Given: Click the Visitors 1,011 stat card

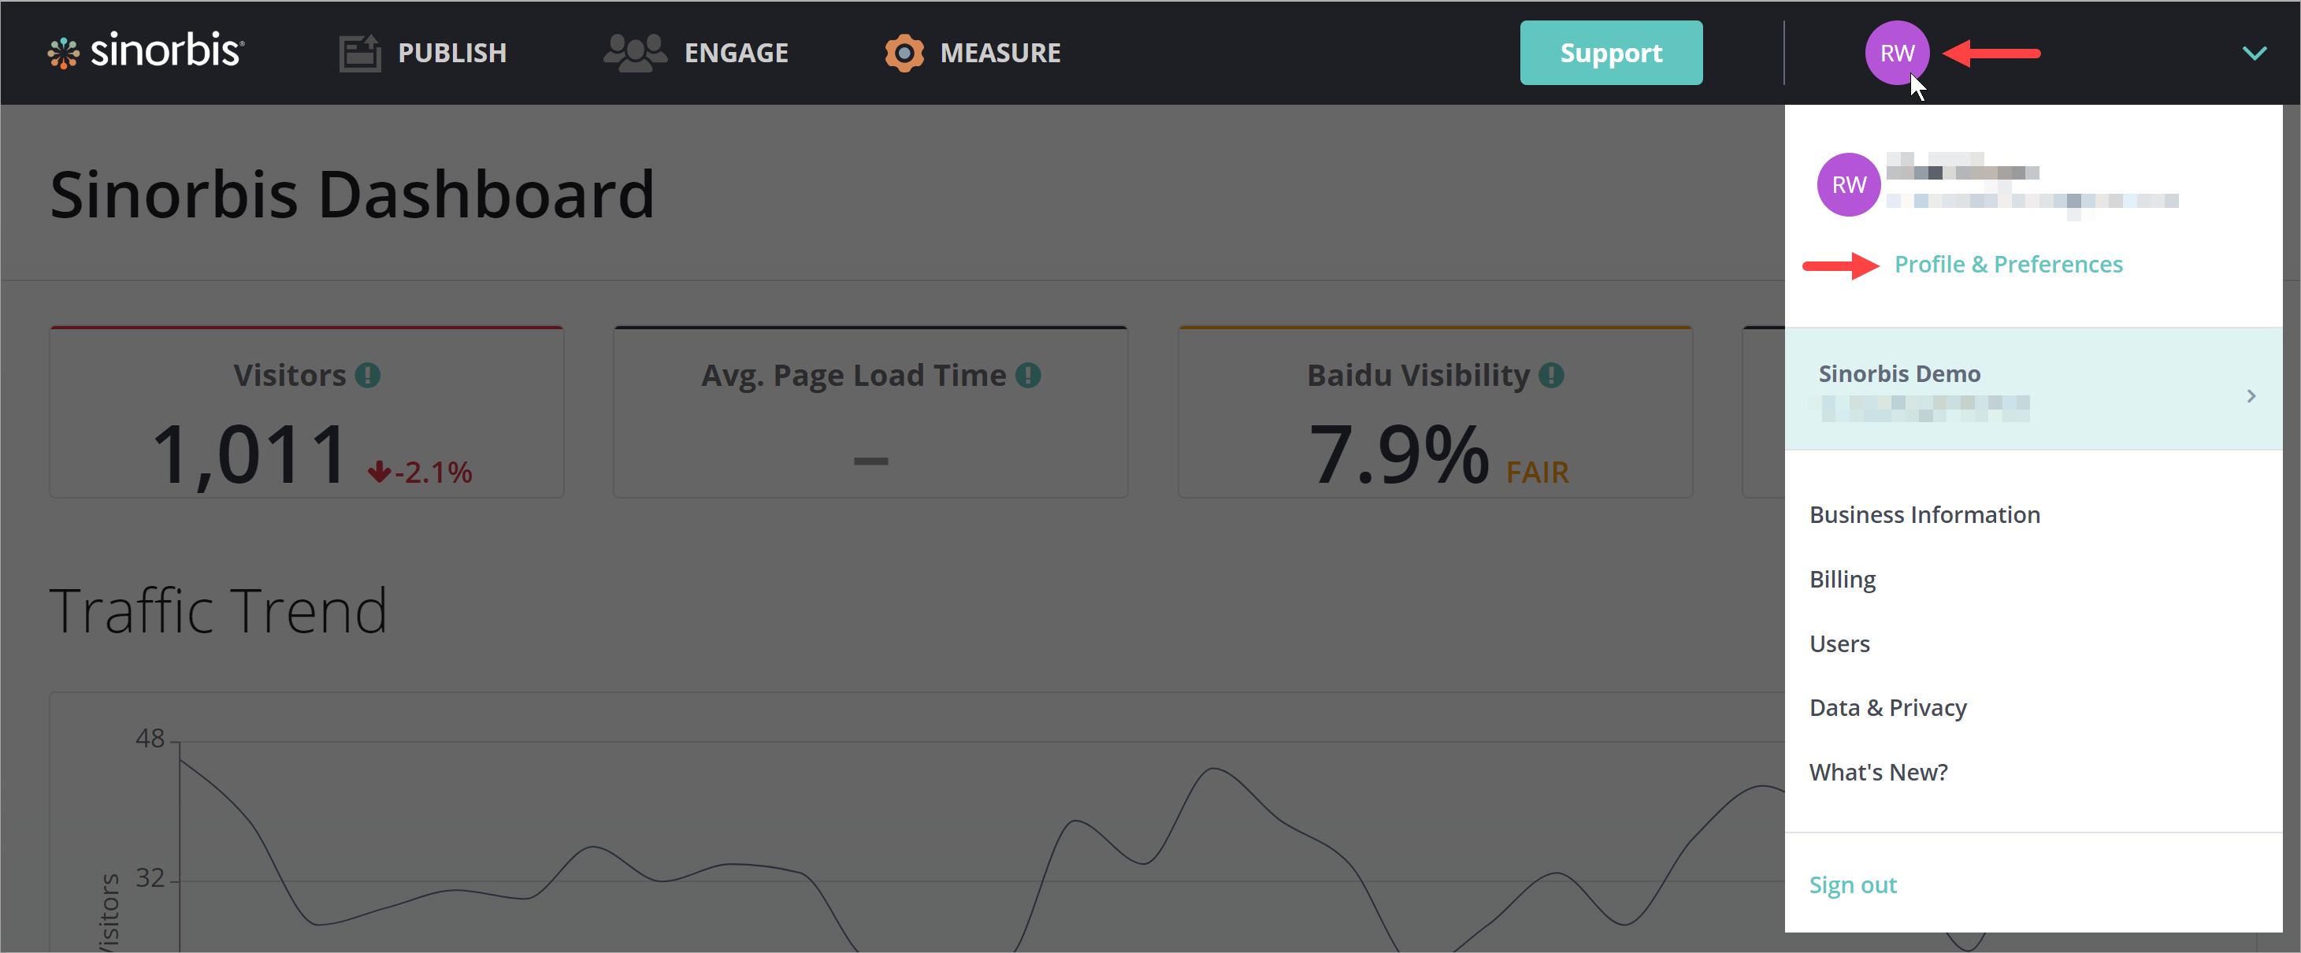Looking at the screenshot, I should [x=306, y=413].
